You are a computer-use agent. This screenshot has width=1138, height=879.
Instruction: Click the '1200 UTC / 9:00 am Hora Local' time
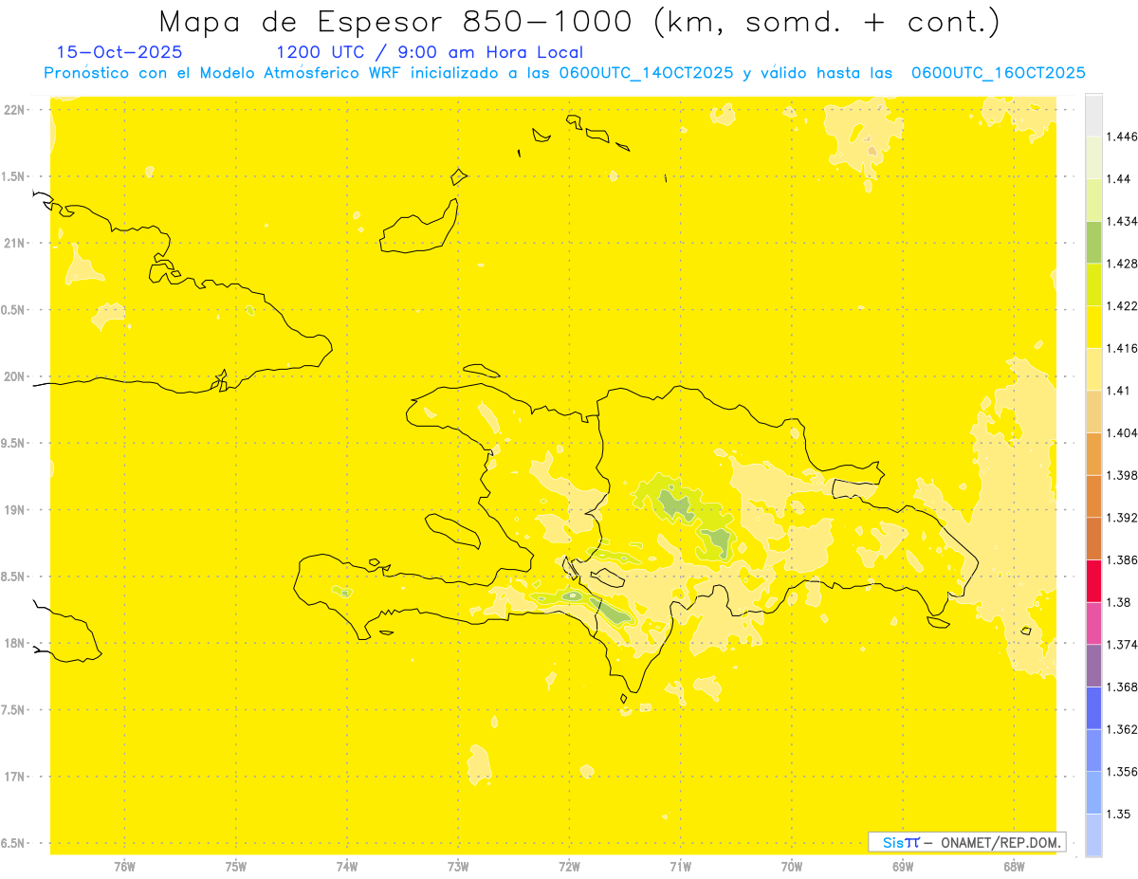coord(430,53)
